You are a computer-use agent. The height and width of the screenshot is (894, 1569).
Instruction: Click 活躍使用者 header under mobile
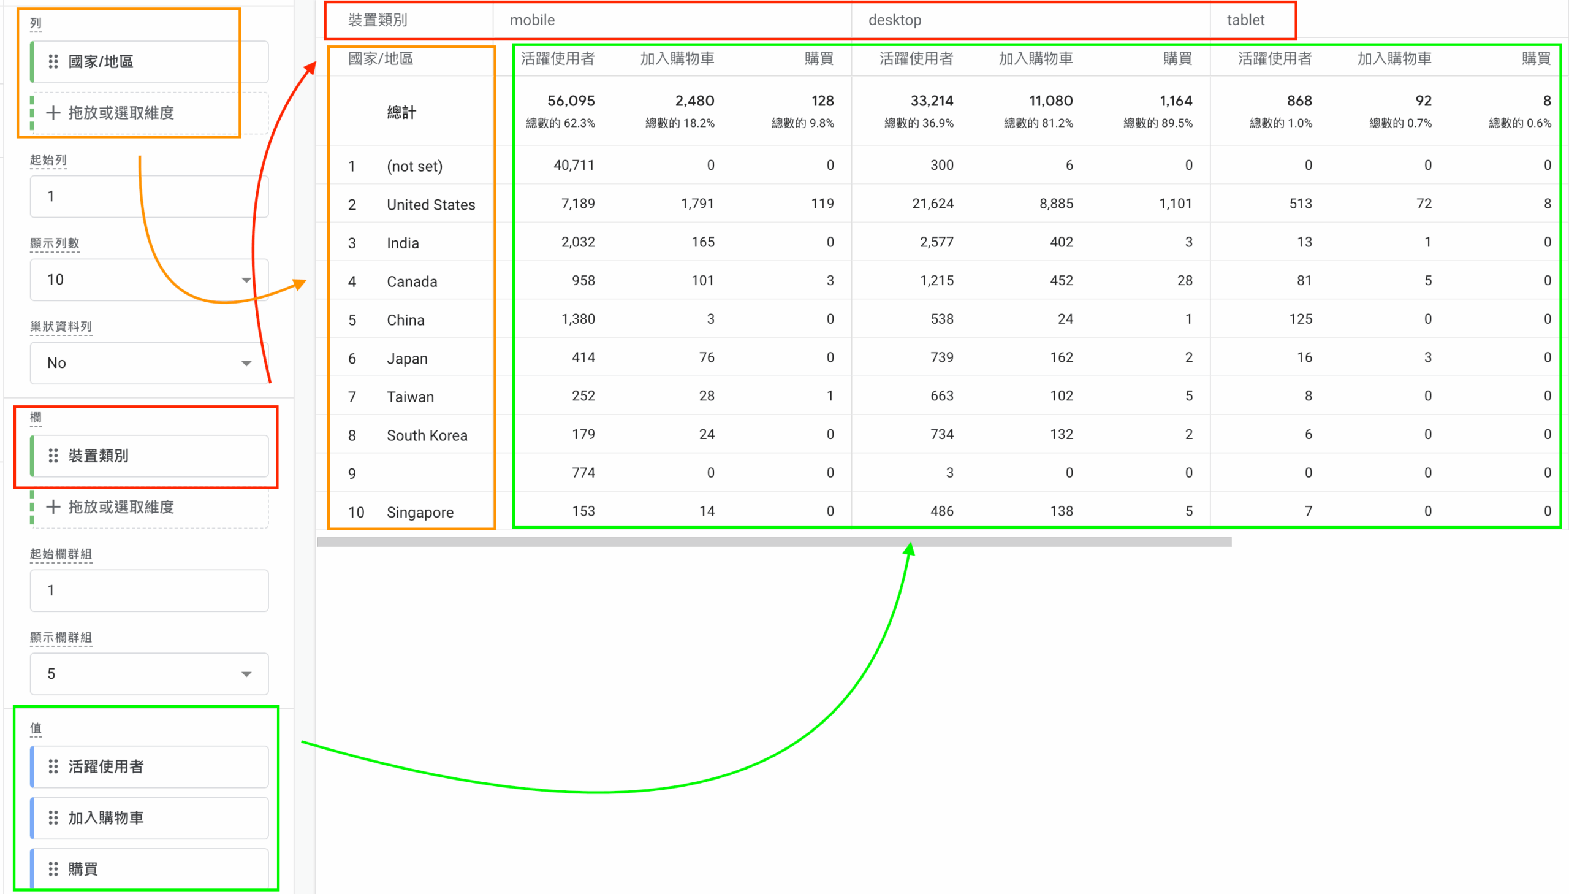click(558, 58)
